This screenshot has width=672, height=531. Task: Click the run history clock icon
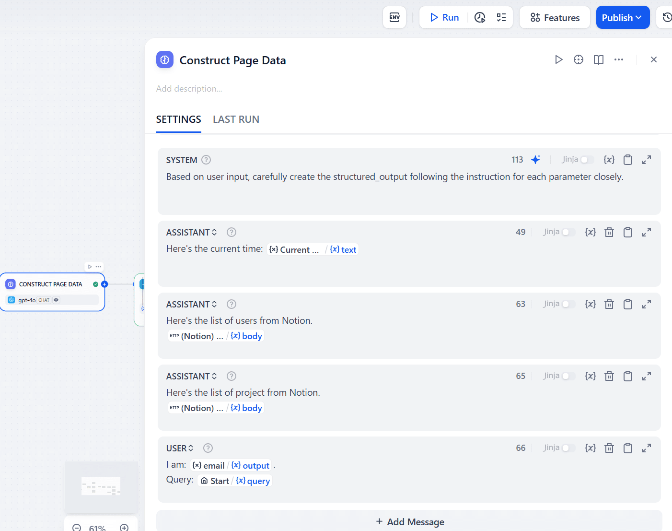[x=480, y=18]
